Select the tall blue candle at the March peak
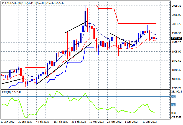 85,19
